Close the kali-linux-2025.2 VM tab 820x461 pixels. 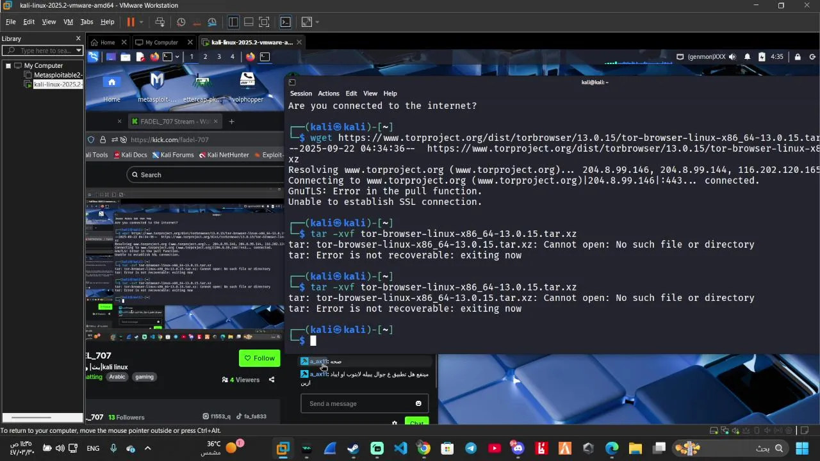(x=299, y=42)
